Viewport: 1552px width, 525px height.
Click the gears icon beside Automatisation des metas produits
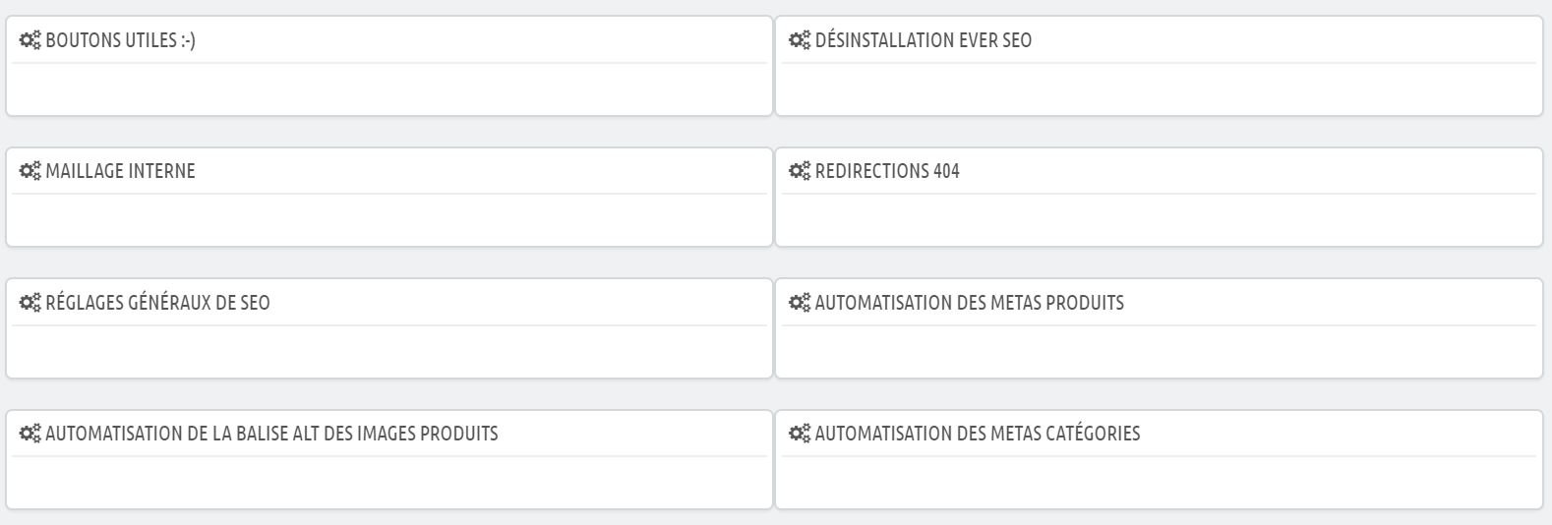pyautogui.click(x=800, y=303)
